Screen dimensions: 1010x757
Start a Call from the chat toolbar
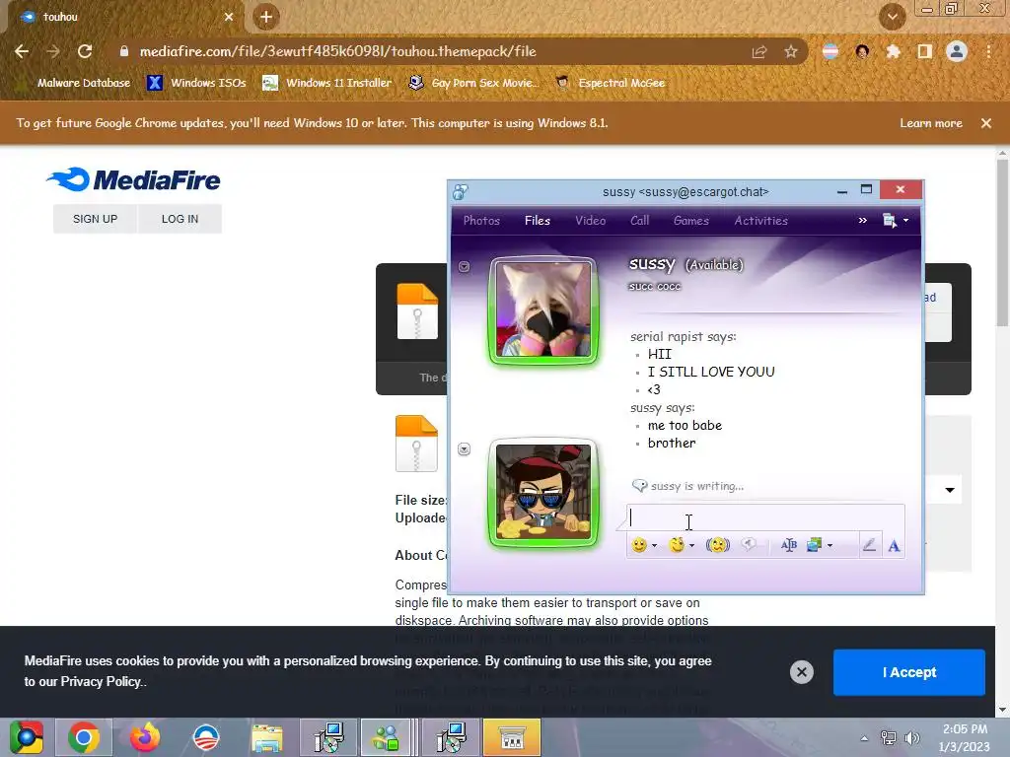639,220
